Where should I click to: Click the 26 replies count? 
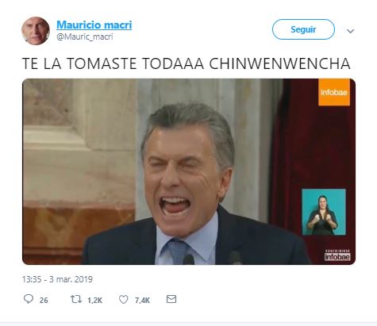coord(44,301)
